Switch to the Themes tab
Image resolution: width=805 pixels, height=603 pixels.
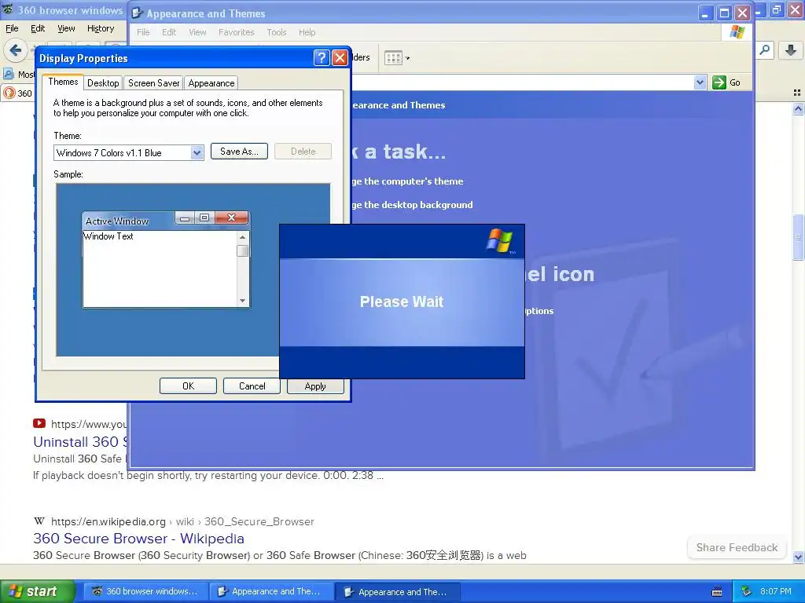click(63, 82)
